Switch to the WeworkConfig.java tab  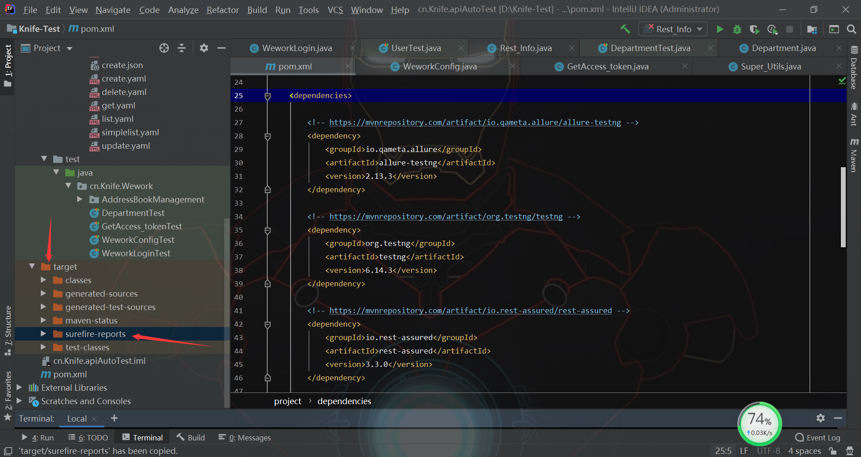[x=439, y=67]
